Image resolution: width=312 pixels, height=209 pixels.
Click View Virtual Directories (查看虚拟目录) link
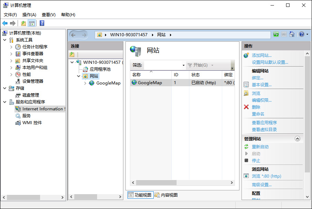pos(264,130)
